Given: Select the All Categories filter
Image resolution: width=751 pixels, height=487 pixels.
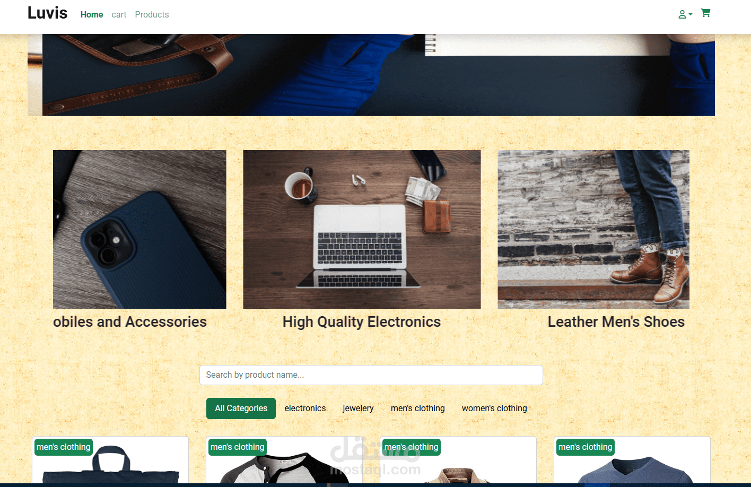Looking at the screenshot, I should (241, 408).
